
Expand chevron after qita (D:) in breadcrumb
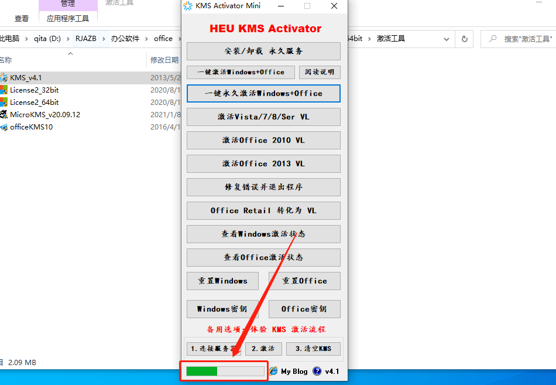[x=68, y=39]
